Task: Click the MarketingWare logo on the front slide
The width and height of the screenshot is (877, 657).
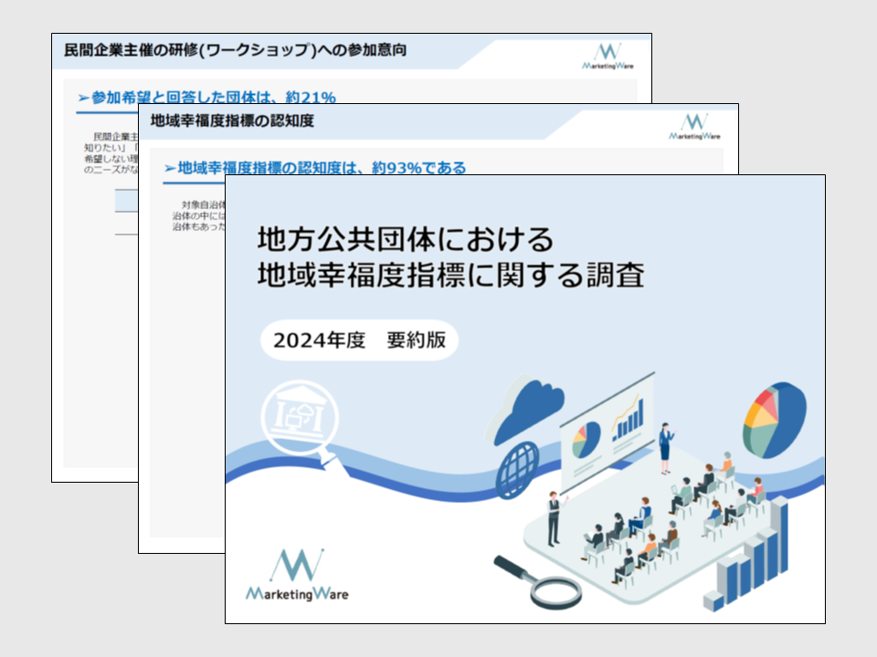Action: pos(297,576)
